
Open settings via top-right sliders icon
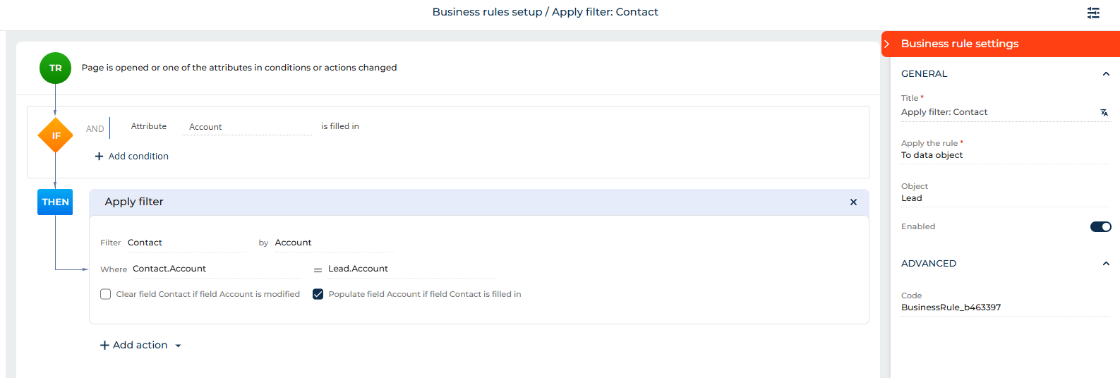(x=1093, y=13)
